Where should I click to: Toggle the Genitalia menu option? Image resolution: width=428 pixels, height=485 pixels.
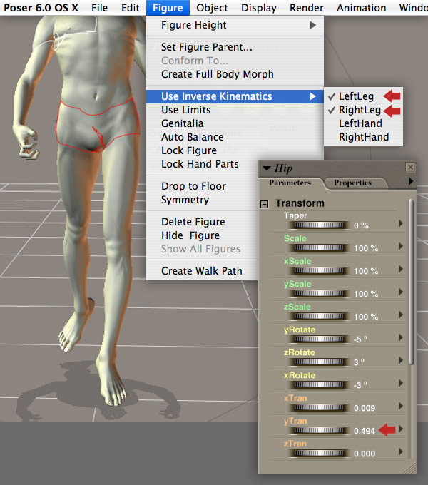point(235,123)
